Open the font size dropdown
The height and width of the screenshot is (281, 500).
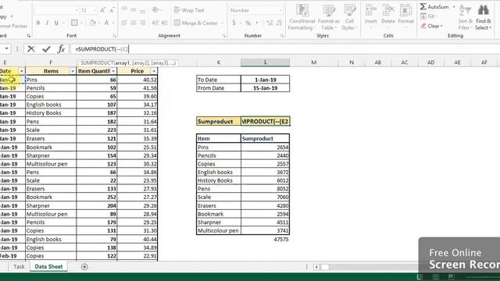[x=94, y=10]
